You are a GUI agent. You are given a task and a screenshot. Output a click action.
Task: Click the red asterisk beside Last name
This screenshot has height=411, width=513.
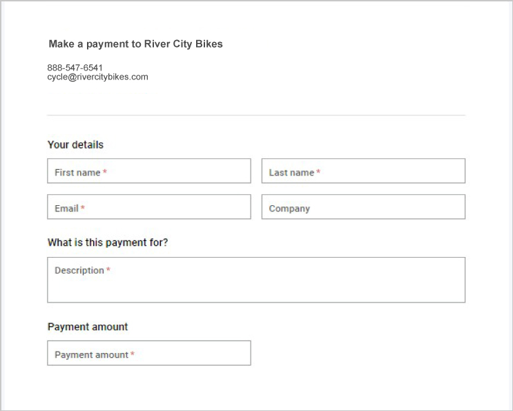(x=318, y=171)
